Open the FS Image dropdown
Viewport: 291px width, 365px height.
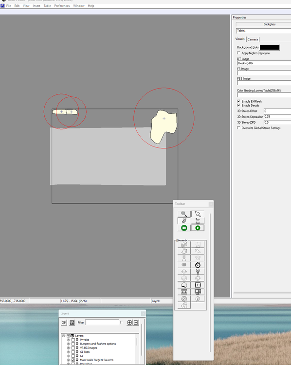click(264, 73)
